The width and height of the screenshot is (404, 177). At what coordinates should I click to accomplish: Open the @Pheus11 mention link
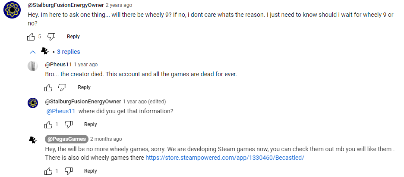(x=61, y=111)
